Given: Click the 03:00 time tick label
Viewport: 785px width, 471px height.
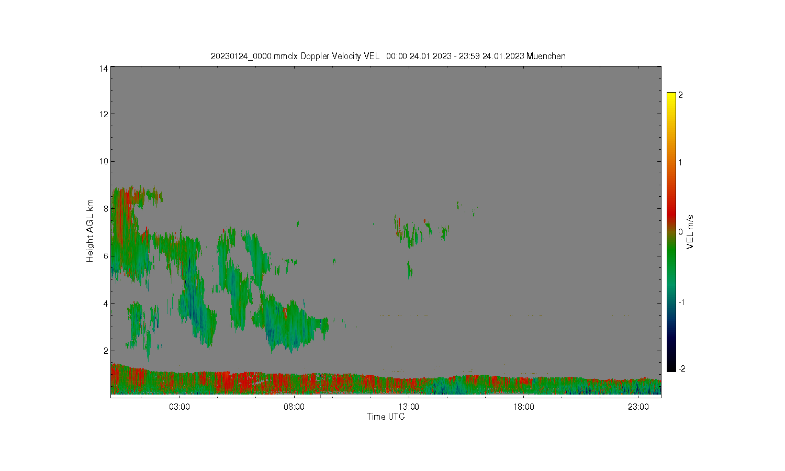Looking at the screenshot, I should (x=180, y=407).
